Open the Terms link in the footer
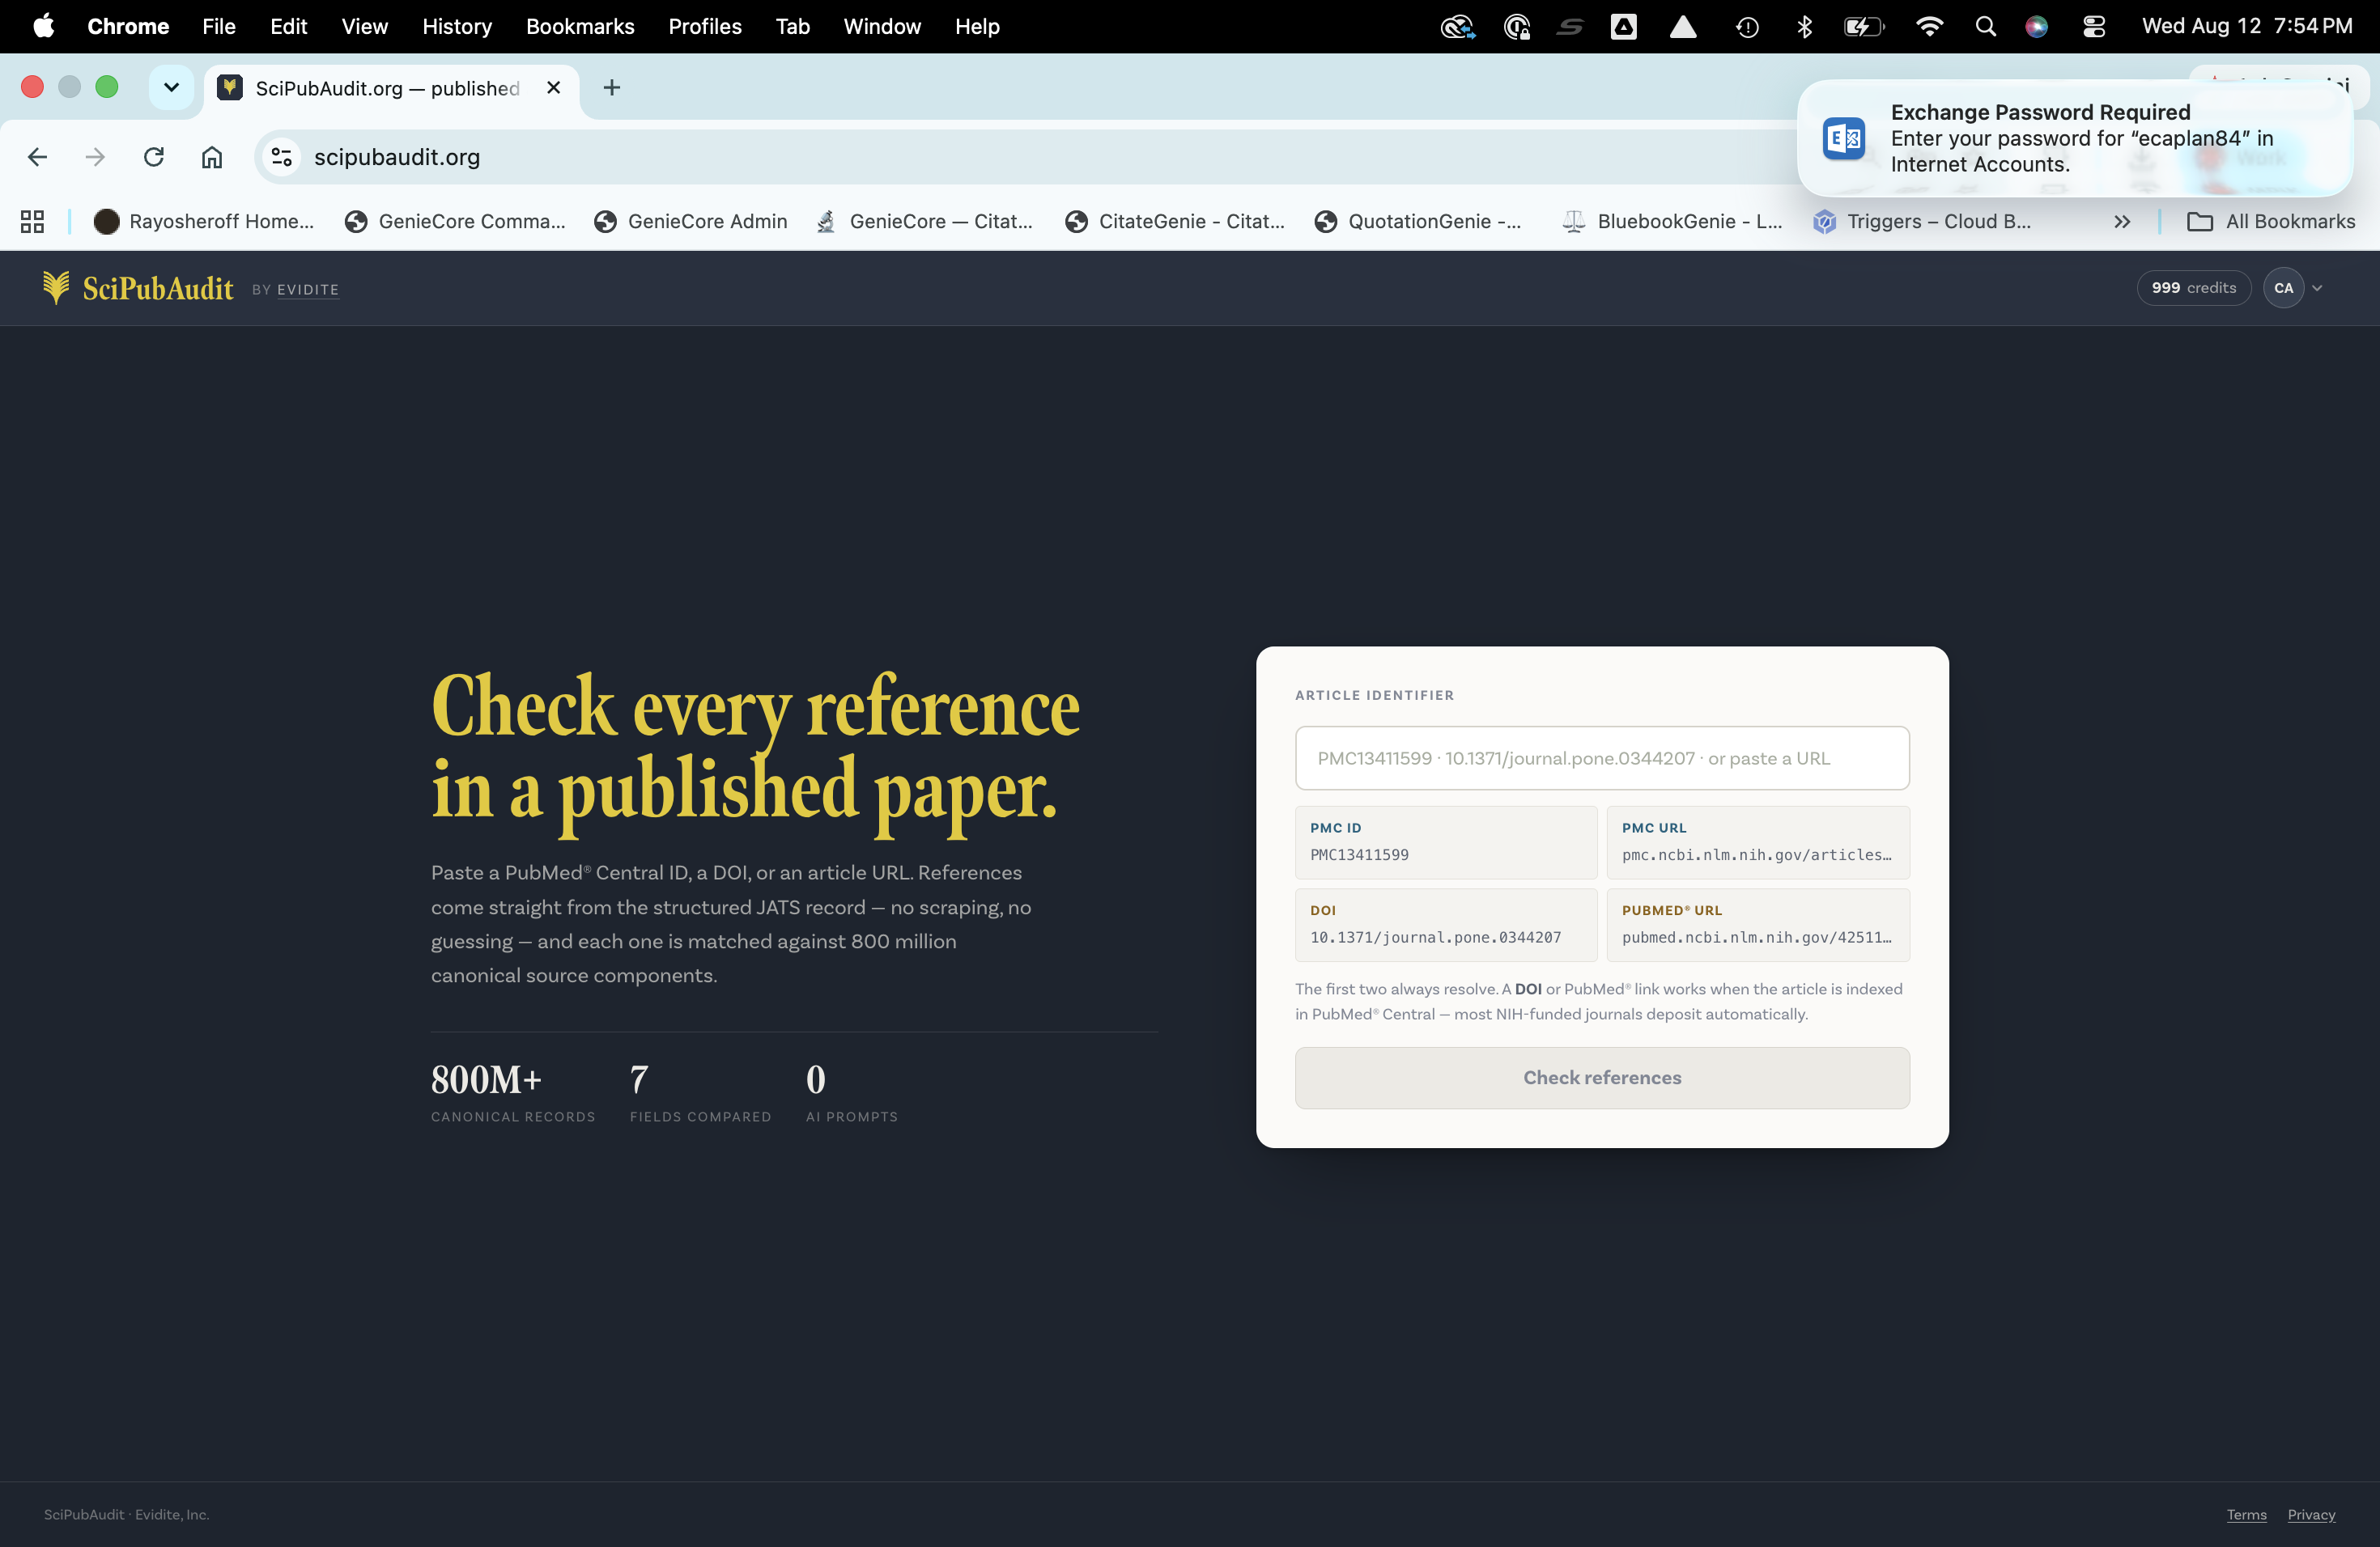 coord(2246,1514)
